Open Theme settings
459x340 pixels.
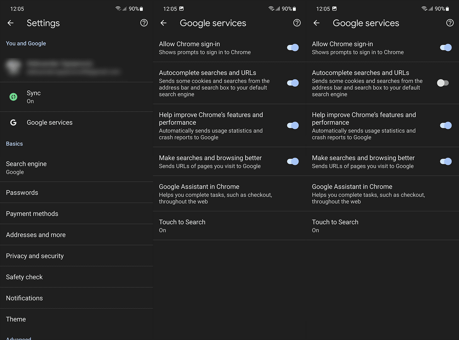coord(76,319)
